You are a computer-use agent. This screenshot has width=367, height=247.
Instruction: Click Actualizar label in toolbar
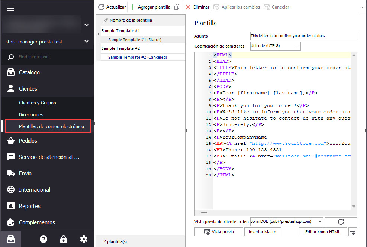click(x=116, y=7)
